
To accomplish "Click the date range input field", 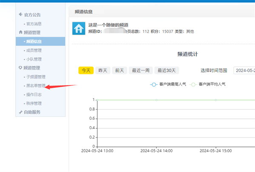I will click(x=244, y=70).
